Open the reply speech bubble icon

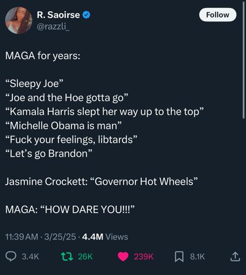[x=11, y=256]
